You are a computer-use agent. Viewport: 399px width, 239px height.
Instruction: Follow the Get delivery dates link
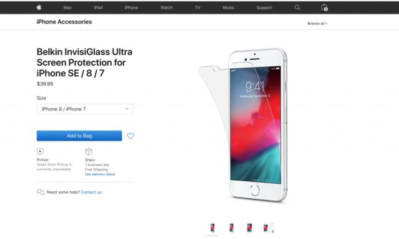tap(100, 174)
